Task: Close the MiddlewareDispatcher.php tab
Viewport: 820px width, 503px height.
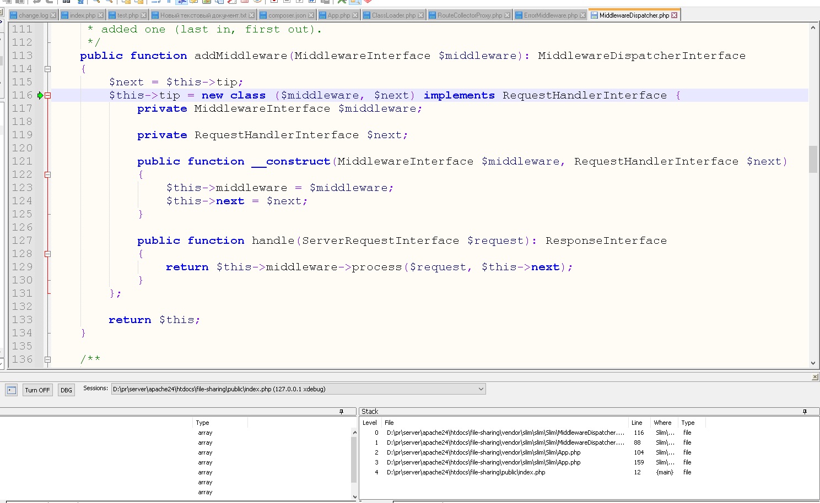Action: 674,15
